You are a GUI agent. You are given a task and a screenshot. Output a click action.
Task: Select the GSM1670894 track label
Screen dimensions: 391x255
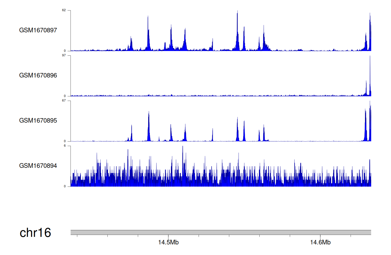coord(38,166)
